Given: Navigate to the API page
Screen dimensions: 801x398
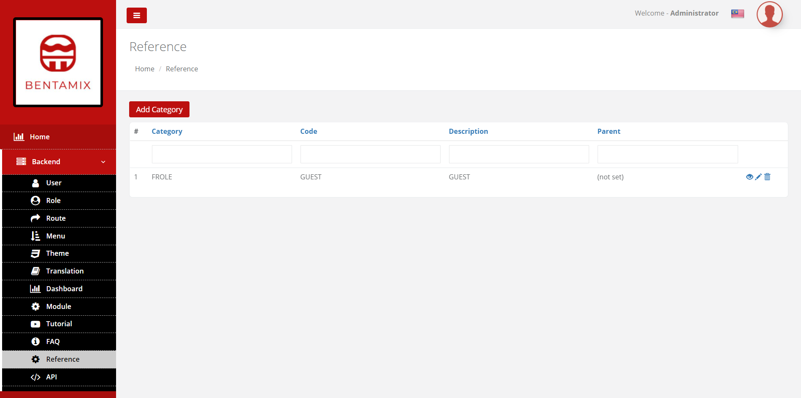Looking at the screenshot, I should pos(51,377).
